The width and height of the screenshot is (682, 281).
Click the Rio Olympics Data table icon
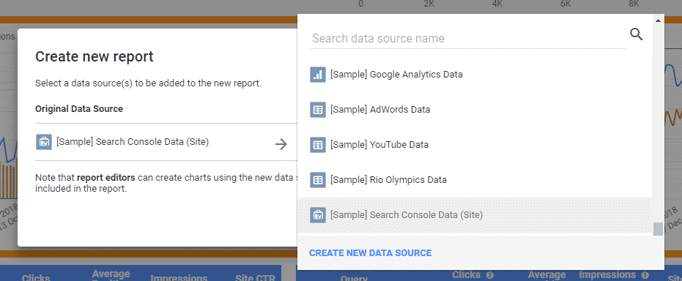pyautogui.click(x=318, y=180)
